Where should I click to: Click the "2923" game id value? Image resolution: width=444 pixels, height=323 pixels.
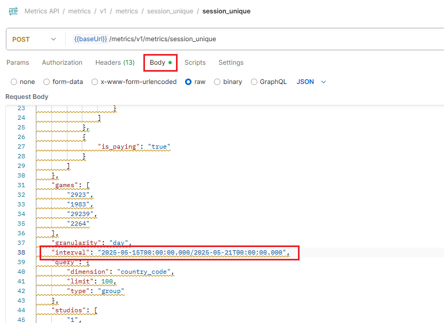pos(78,195)
